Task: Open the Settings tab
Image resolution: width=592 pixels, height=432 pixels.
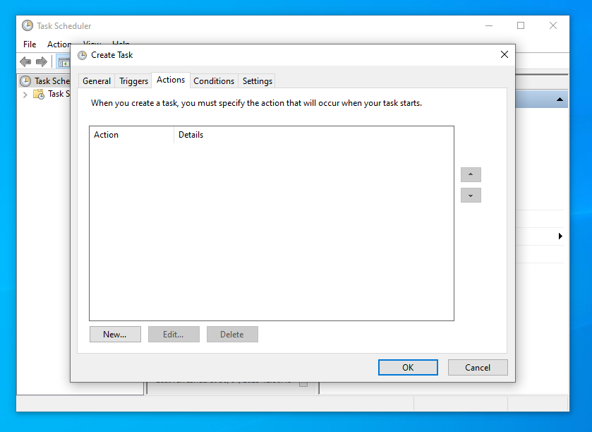Action: point(258,81)
